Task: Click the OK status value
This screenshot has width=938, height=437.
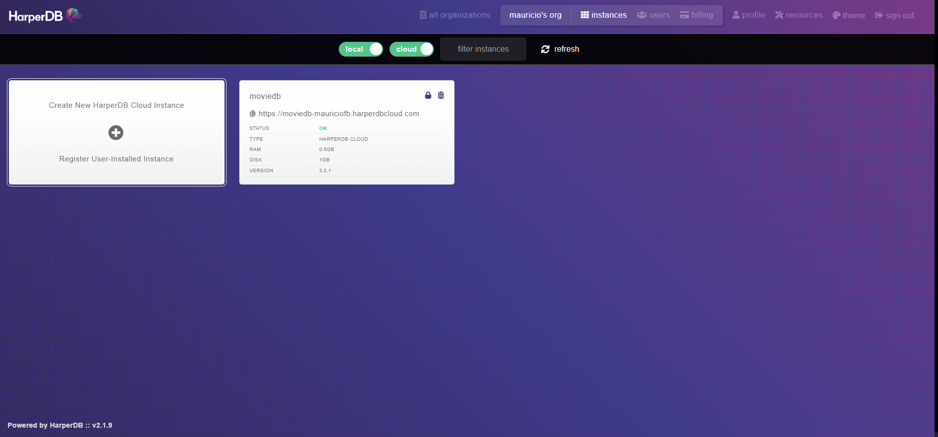Action: 323,128
